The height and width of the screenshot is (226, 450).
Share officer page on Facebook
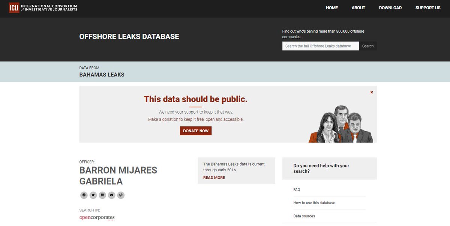click(x=84, y=195)
